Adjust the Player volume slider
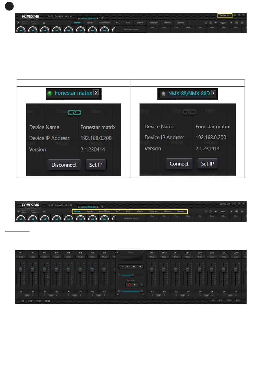Screen dimensions: 268x386 132,275
